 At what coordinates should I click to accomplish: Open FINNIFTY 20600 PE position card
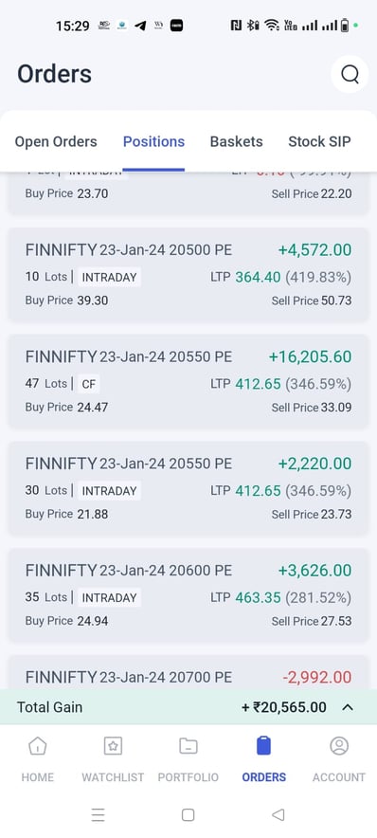[188, 595]
